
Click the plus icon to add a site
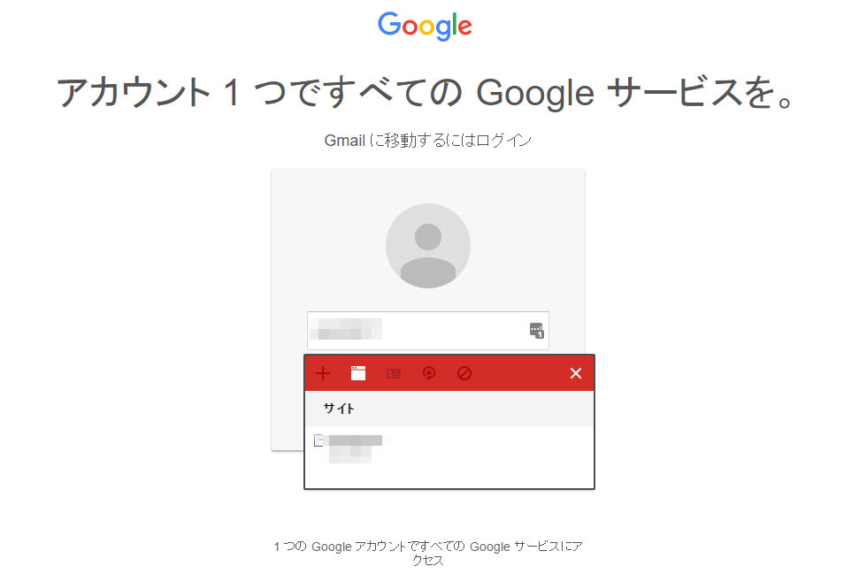[323, 373]
